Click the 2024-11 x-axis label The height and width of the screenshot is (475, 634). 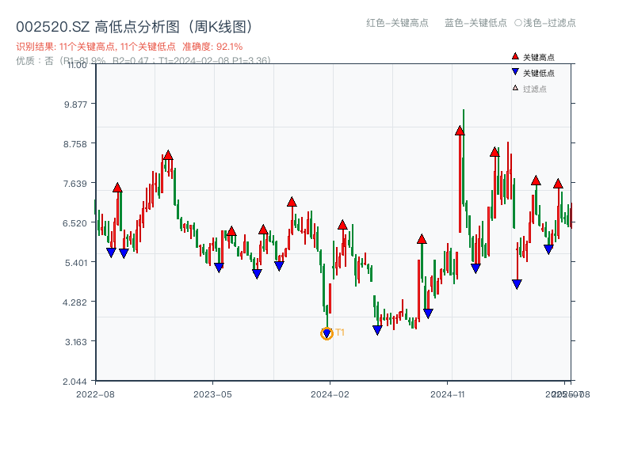(448, 394)
